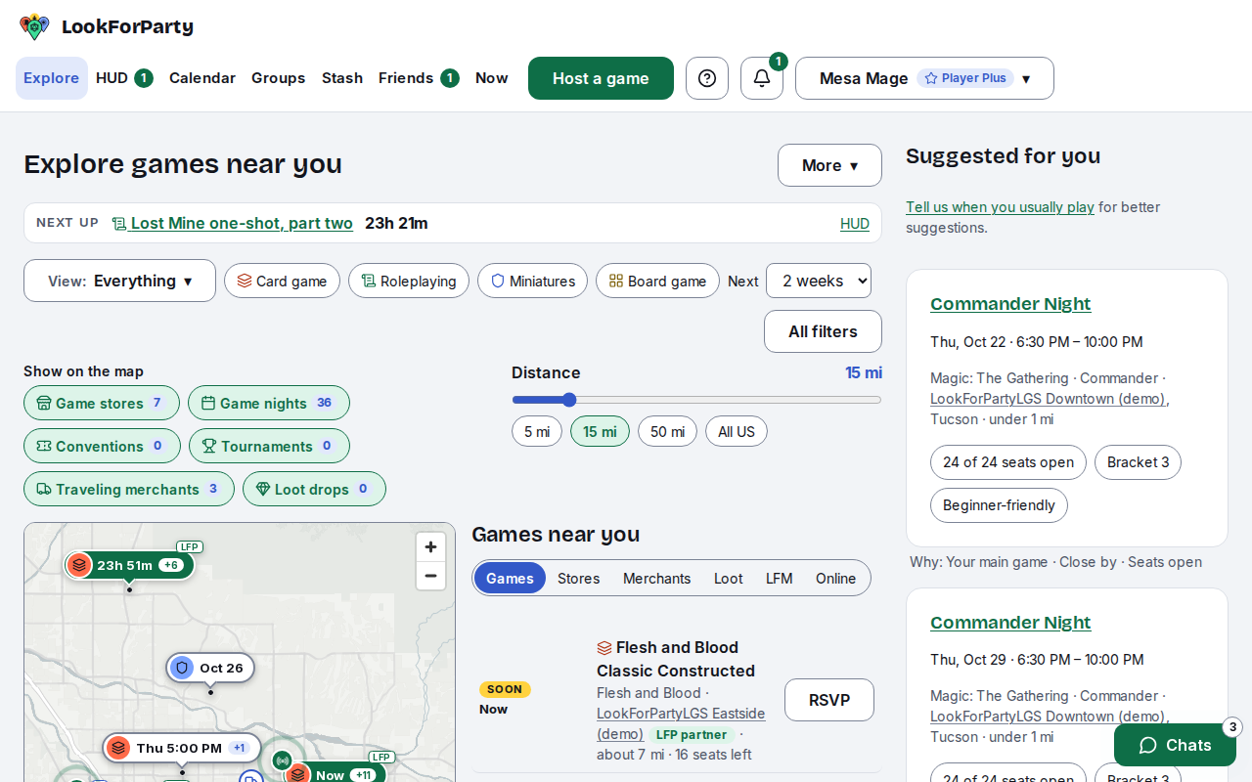
Task: Click the Distance slider handle
Action: pyautogui.click(x=569, y=399)
